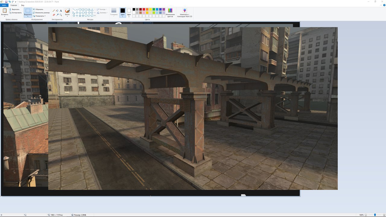Pick the orange color swatch
Screen dimensions: 386x217
click(x=147, y=9)
